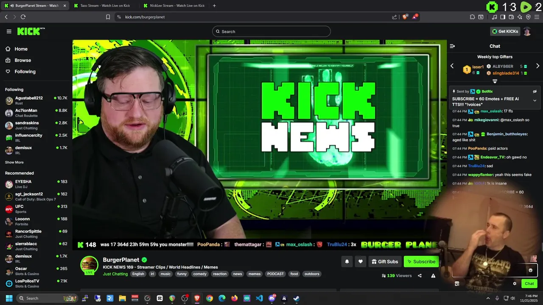The image size is (543, 305).
Task: Report the stream via warning icon
Action: 433,276
